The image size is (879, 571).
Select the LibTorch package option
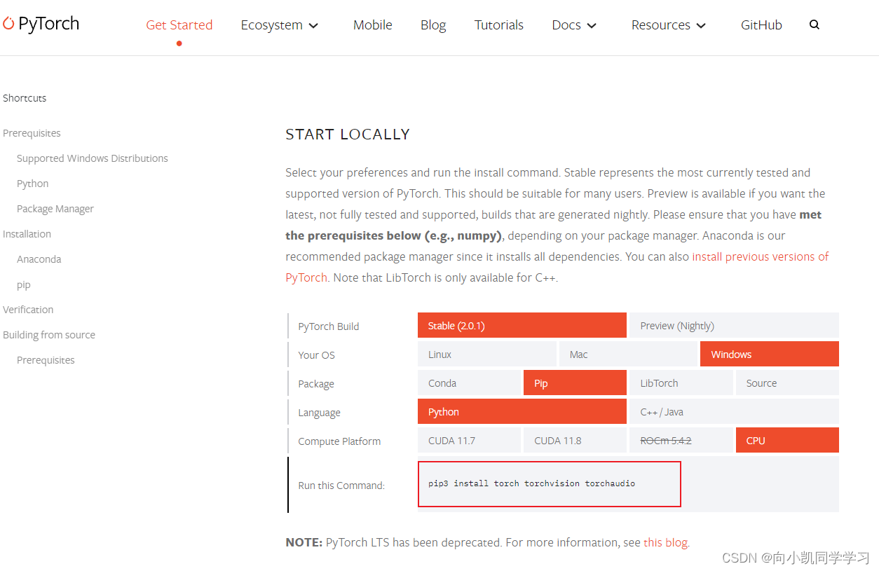click(x=681, y=383)
